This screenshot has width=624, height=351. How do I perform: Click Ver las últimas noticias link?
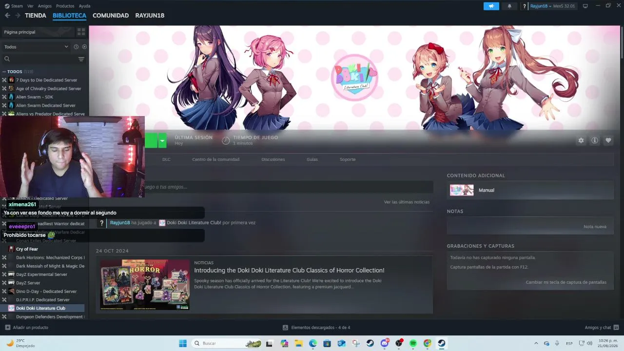pyautogui.click(x=407, y=202)
